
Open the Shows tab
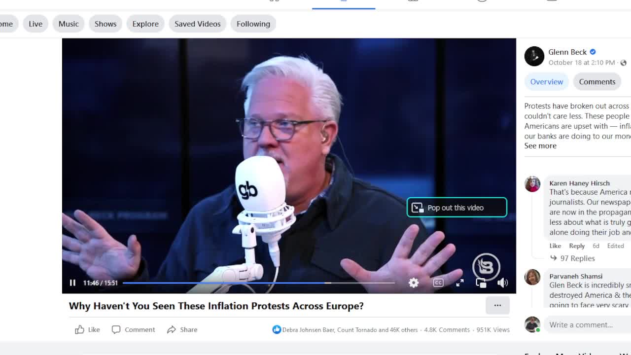pyautogui.click(x=105, y=24)
